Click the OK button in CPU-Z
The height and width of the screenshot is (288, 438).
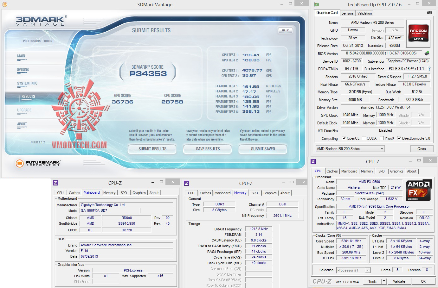pos(423,281)
